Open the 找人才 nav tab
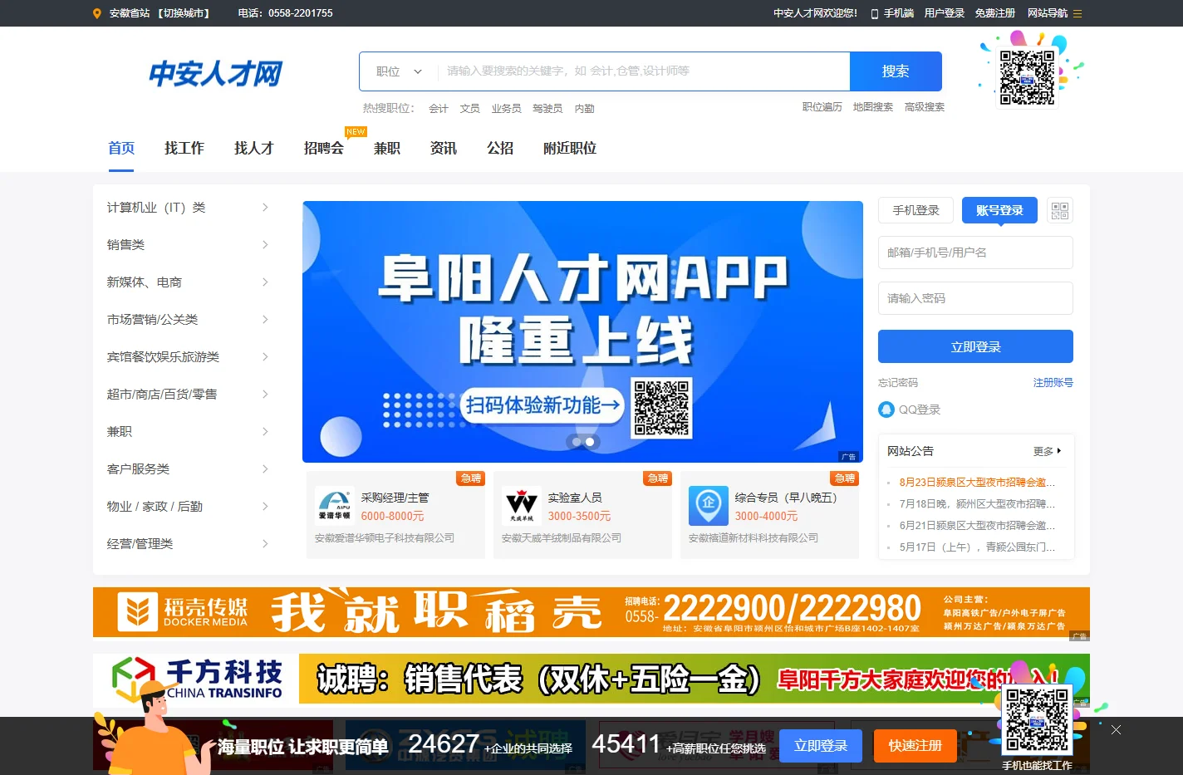This screenshot has height=775, width=1183. click(254, 149)
